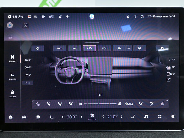
Task: Enable ECO climate mode
Action: [x=104, y=48]
